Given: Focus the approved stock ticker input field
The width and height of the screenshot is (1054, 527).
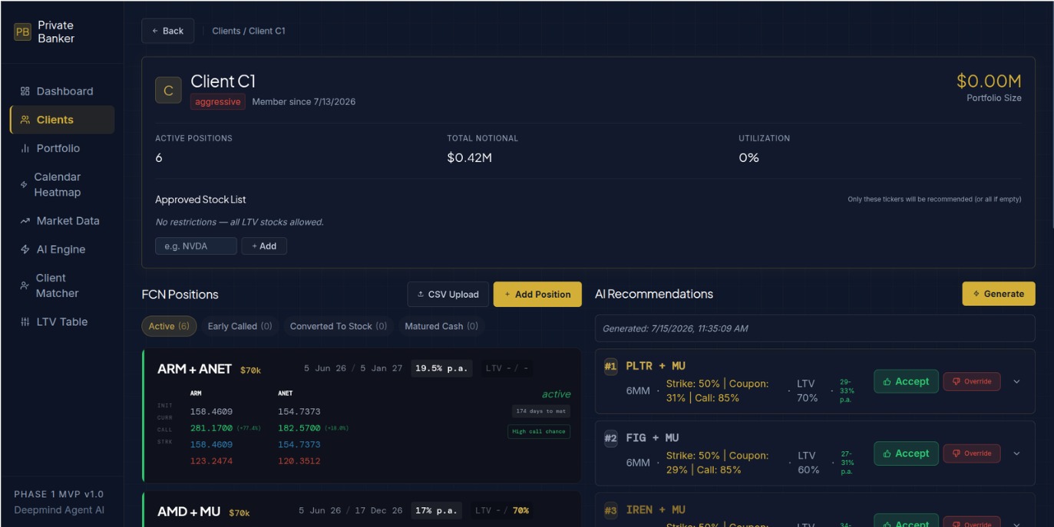Looking at the screenshot, I should tap(196, 246).
